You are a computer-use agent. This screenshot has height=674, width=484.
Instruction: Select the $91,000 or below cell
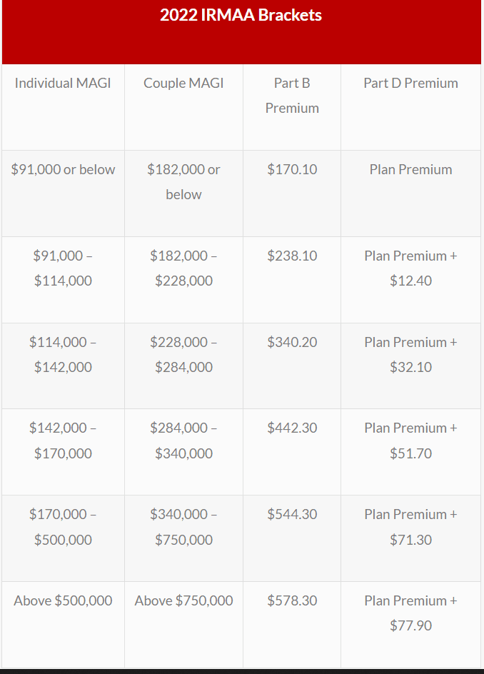(63, 169)
